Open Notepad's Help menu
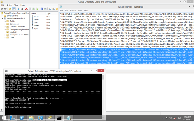 point(86,10)
